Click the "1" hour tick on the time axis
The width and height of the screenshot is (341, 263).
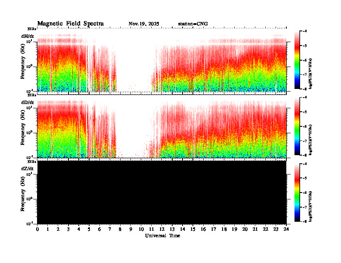pos(48,229)
